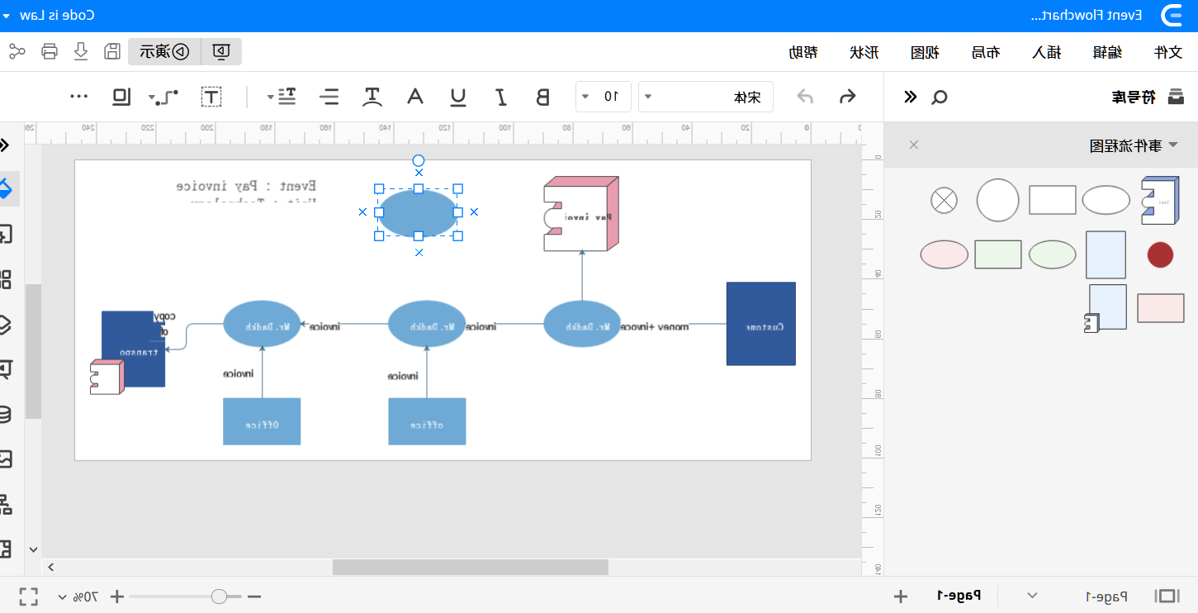This screenshot has width=1198, height=613.
Task: Click the zoom slider handle
Action: (219, 596)
